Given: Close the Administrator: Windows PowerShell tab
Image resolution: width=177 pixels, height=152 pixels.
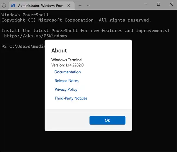Looking at the screenshot, I should coord(69,5).
